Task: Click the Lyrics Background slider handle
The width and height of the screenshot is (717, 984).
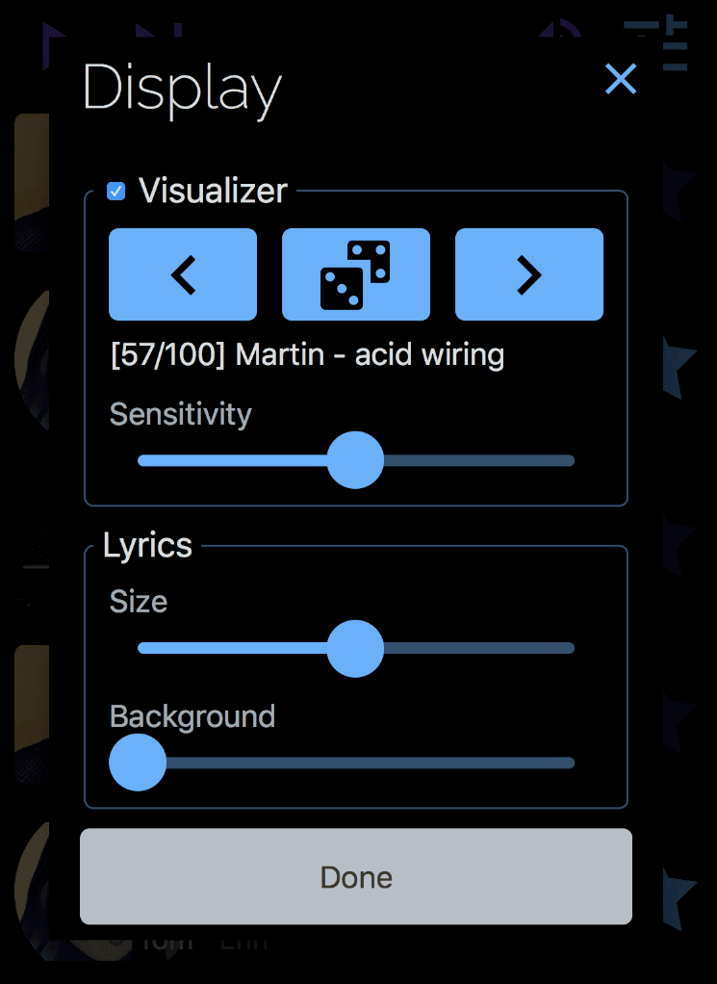Action: click(x=139, y=763)
